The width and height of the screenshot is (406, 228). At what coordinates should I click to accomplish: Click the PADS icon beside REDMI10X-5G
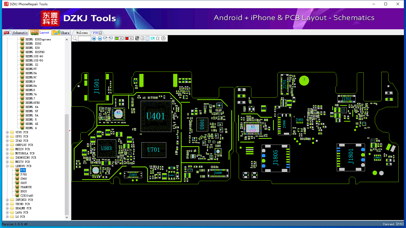tap(22, 60)
